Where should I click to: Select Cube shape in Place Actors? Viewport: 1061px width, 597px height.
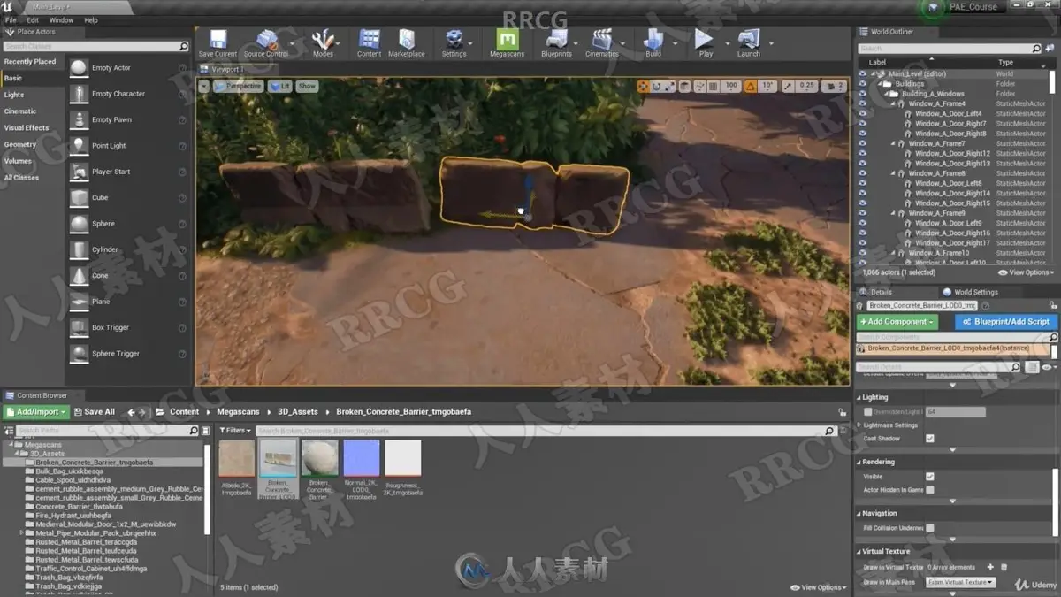click(100, 197)
